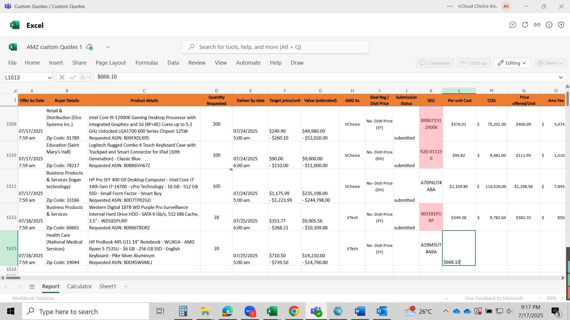Open the Teams conversation chat icon

coord(513,25)
